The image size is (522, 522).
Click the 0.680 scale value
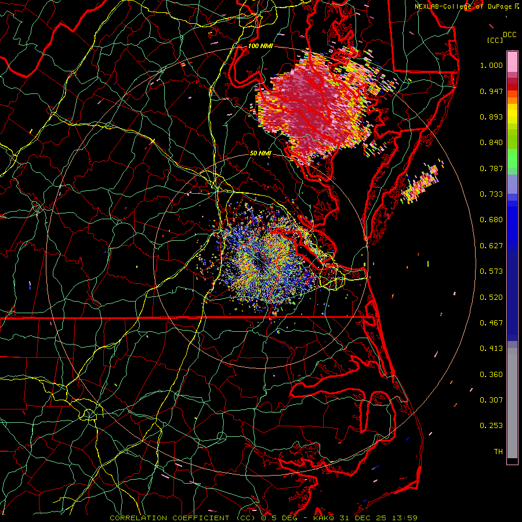click(x=491, y=220)
